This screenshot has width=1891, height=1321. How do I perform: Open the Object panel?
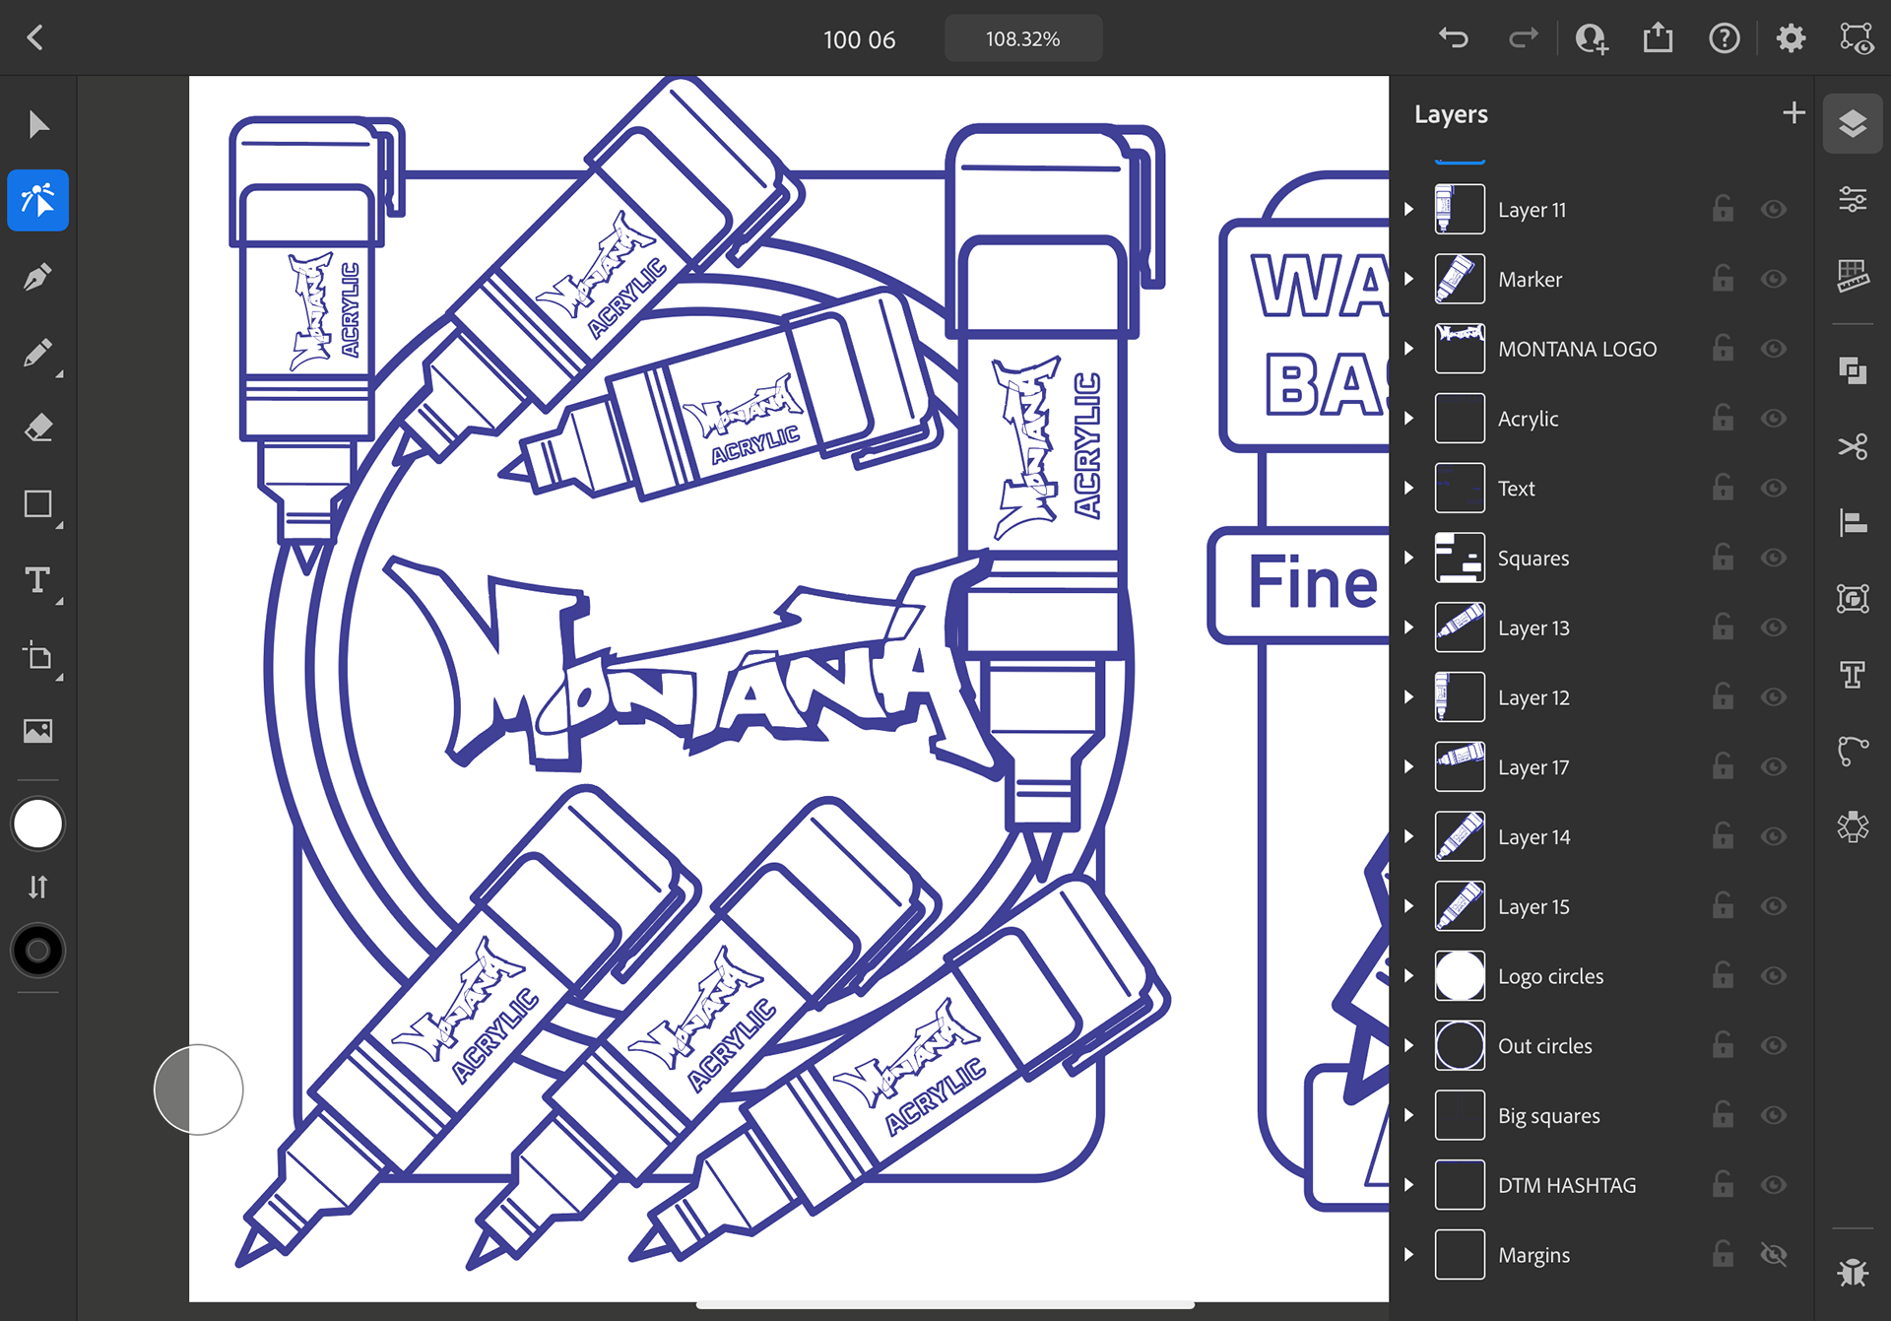pos(1853,598)
